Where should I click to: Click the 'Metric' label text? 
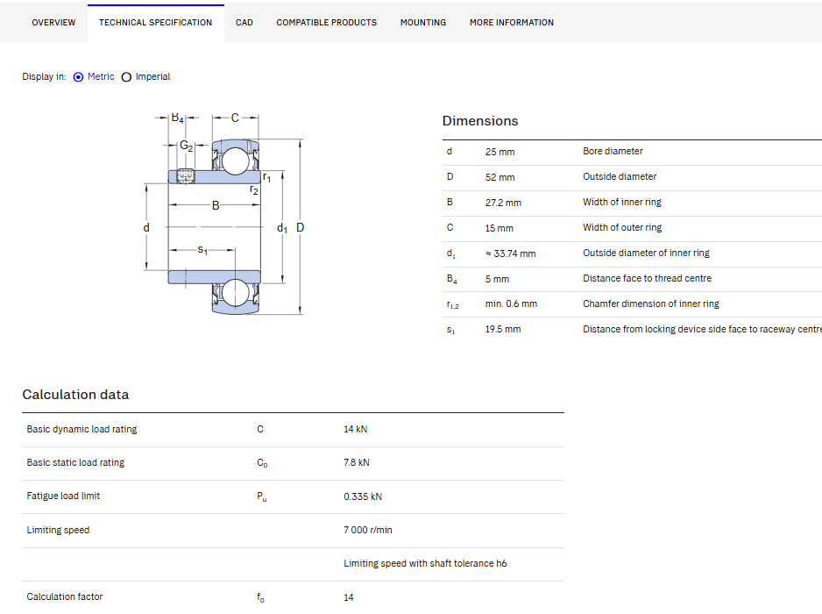[x=101, y=76]
